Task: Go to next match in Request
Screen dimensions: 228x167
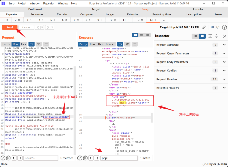Action: (x=20, y=158)
